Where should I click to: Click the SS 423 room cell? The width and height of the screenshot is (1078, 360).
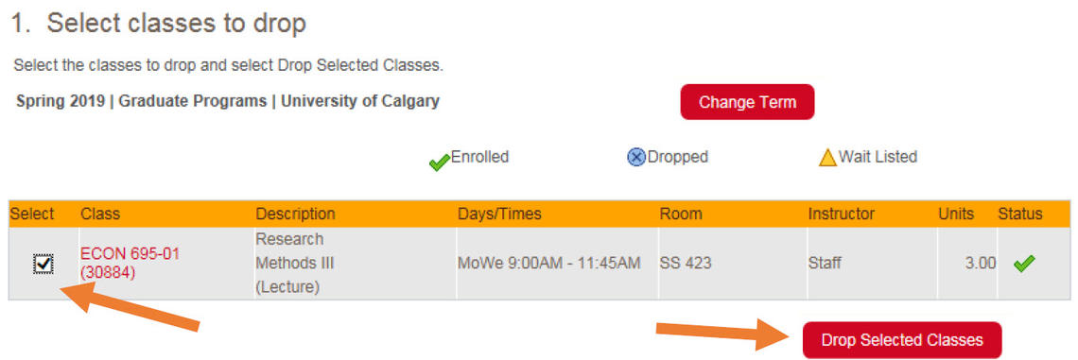point(733,264)
